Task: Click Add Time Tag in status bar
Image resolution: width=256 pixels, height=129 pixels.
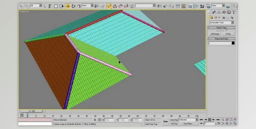Action: [151, 124]
